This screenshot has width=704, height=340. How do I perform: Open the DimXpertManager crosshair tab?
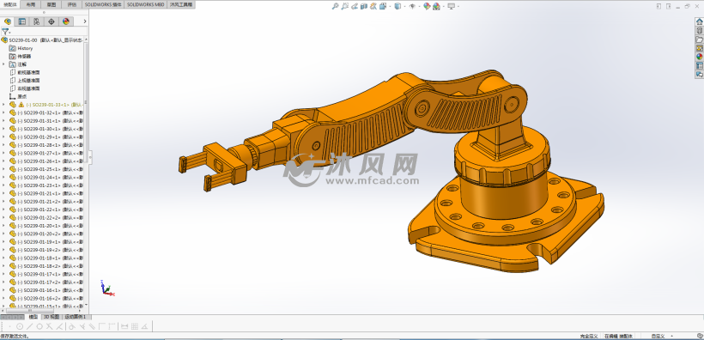(52, 21)
